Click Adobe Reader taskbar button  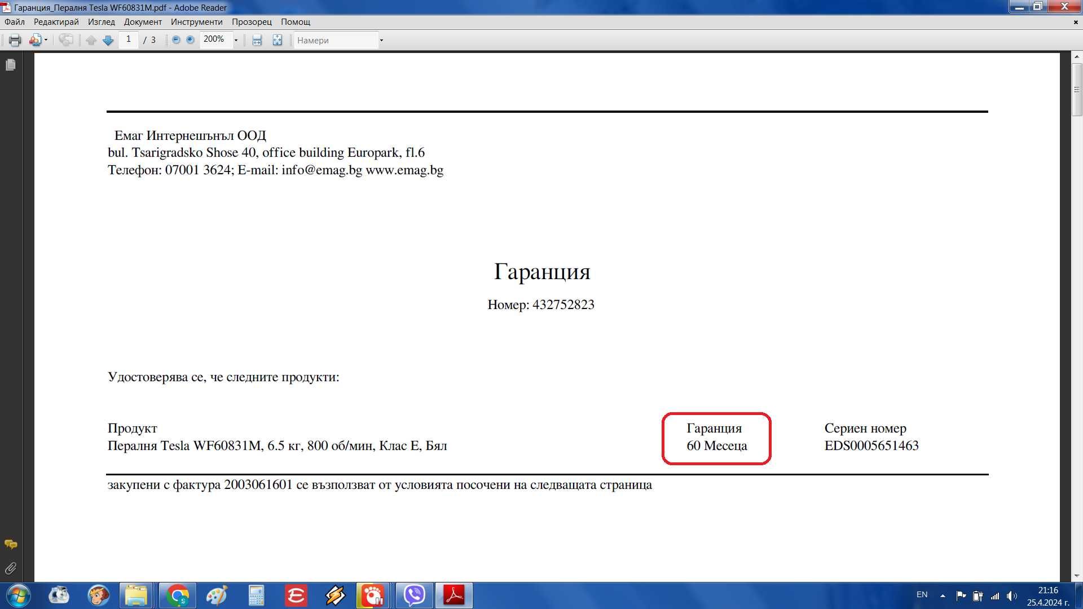pyautogui.click(x=454, y=595)
